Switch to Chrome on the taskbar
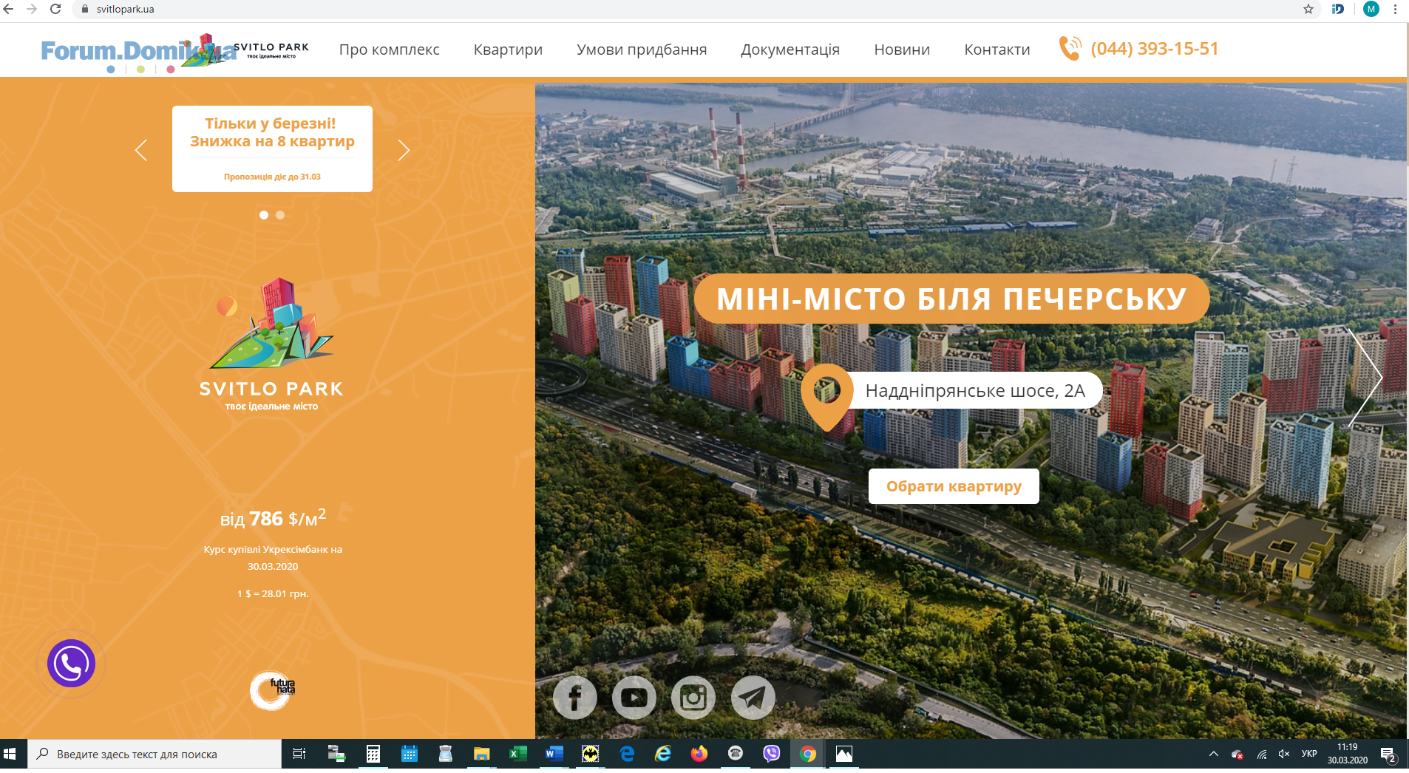The width and height of the screenshot is (1409, 773). click(808, 754)
